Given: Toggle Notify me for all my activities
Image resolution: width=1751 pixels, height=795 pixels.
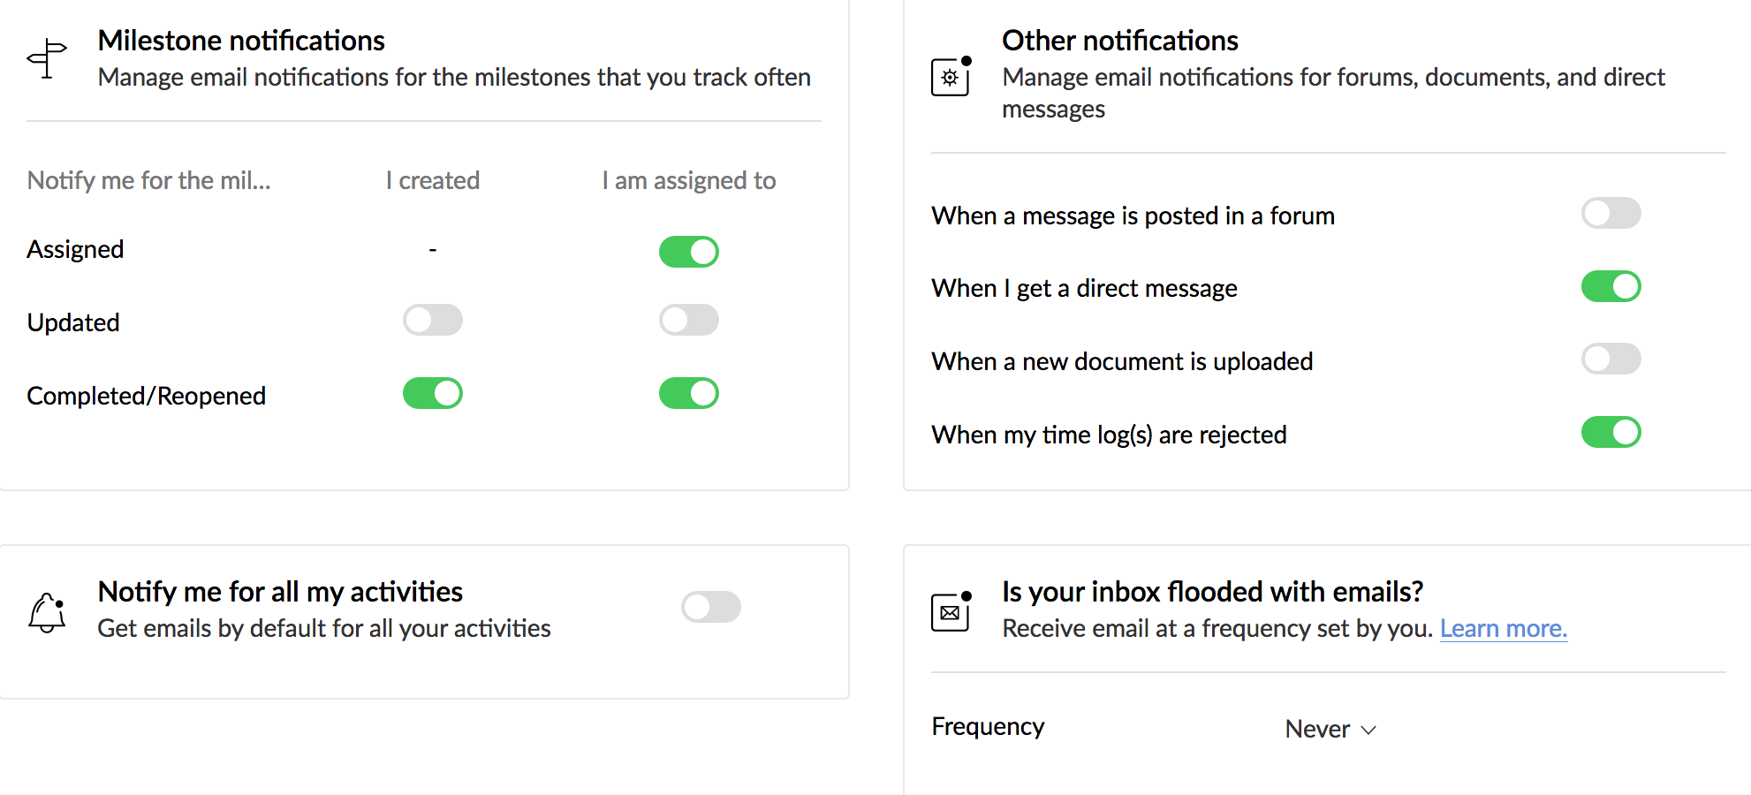Looking at the screenshot, I should point(711,607).
